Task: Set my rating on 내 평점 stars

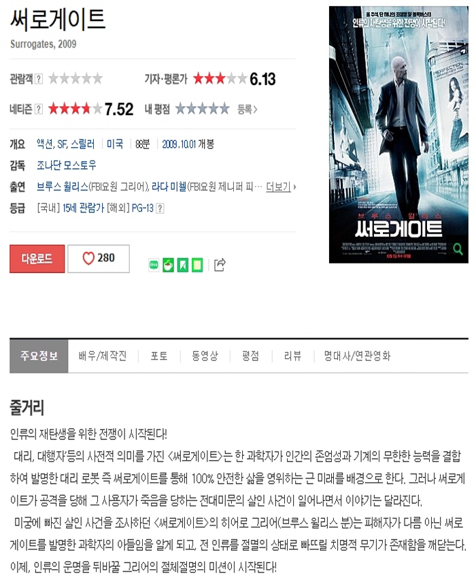Action: (203, 109)
